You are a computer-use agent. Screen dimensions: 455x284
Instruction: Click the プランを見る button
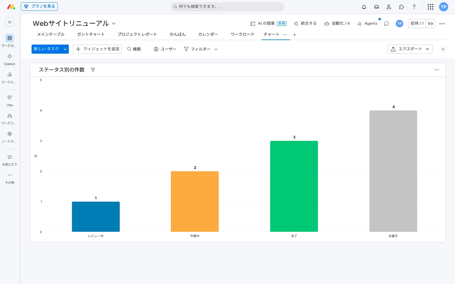click(39, 7)
